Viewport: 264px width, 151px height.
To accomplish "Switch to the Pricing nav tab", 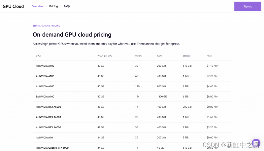I will [53, 6].
